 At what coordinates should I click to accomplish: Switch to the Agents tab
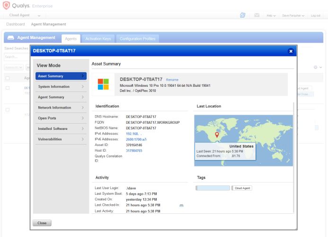tap(71, 39)
